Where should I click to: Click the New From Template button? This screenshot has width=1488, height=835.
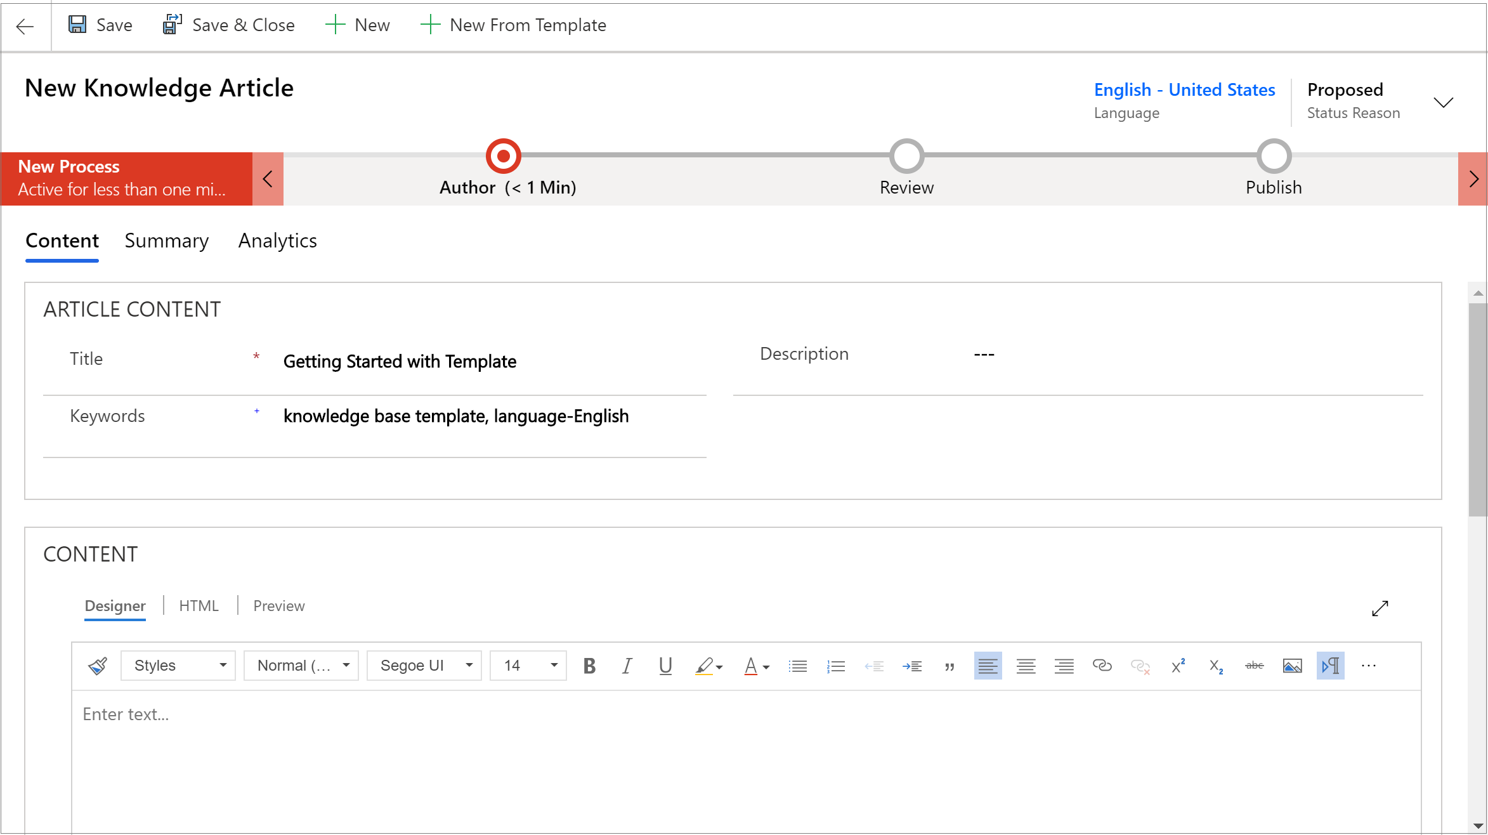(x=514, y=25)
